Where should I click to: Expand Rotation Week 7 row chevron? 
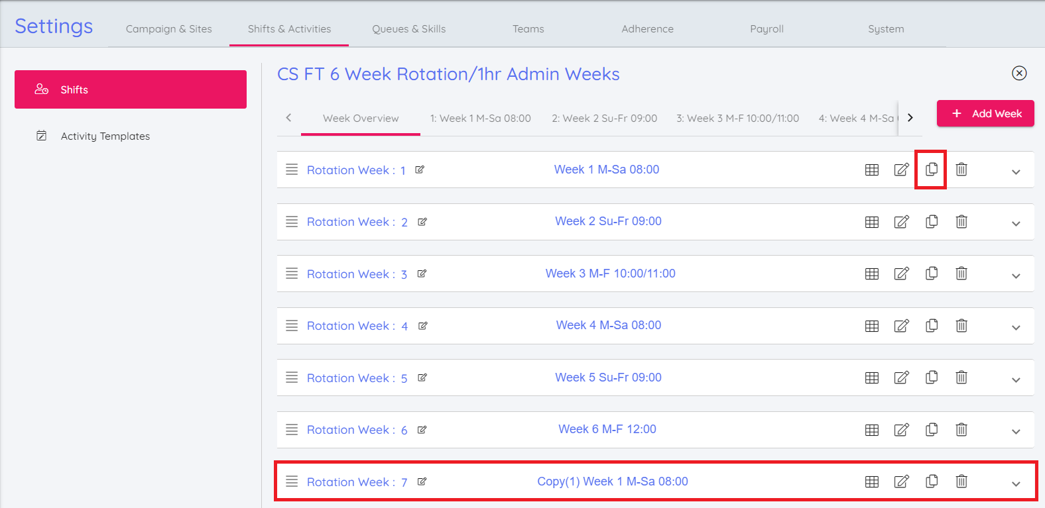pyautogui.click(x=1015, y=484)
